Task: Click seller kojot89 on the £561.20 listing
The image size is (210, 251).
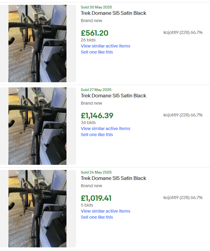Action: coord(171,32)
